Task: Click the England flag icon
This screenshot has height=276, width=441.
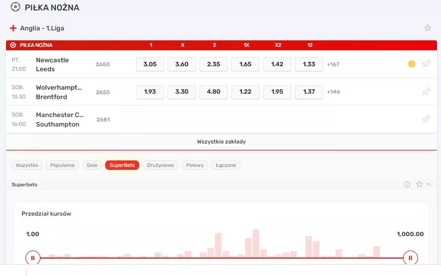Action: pyautogui.click(x=13, y=28)
